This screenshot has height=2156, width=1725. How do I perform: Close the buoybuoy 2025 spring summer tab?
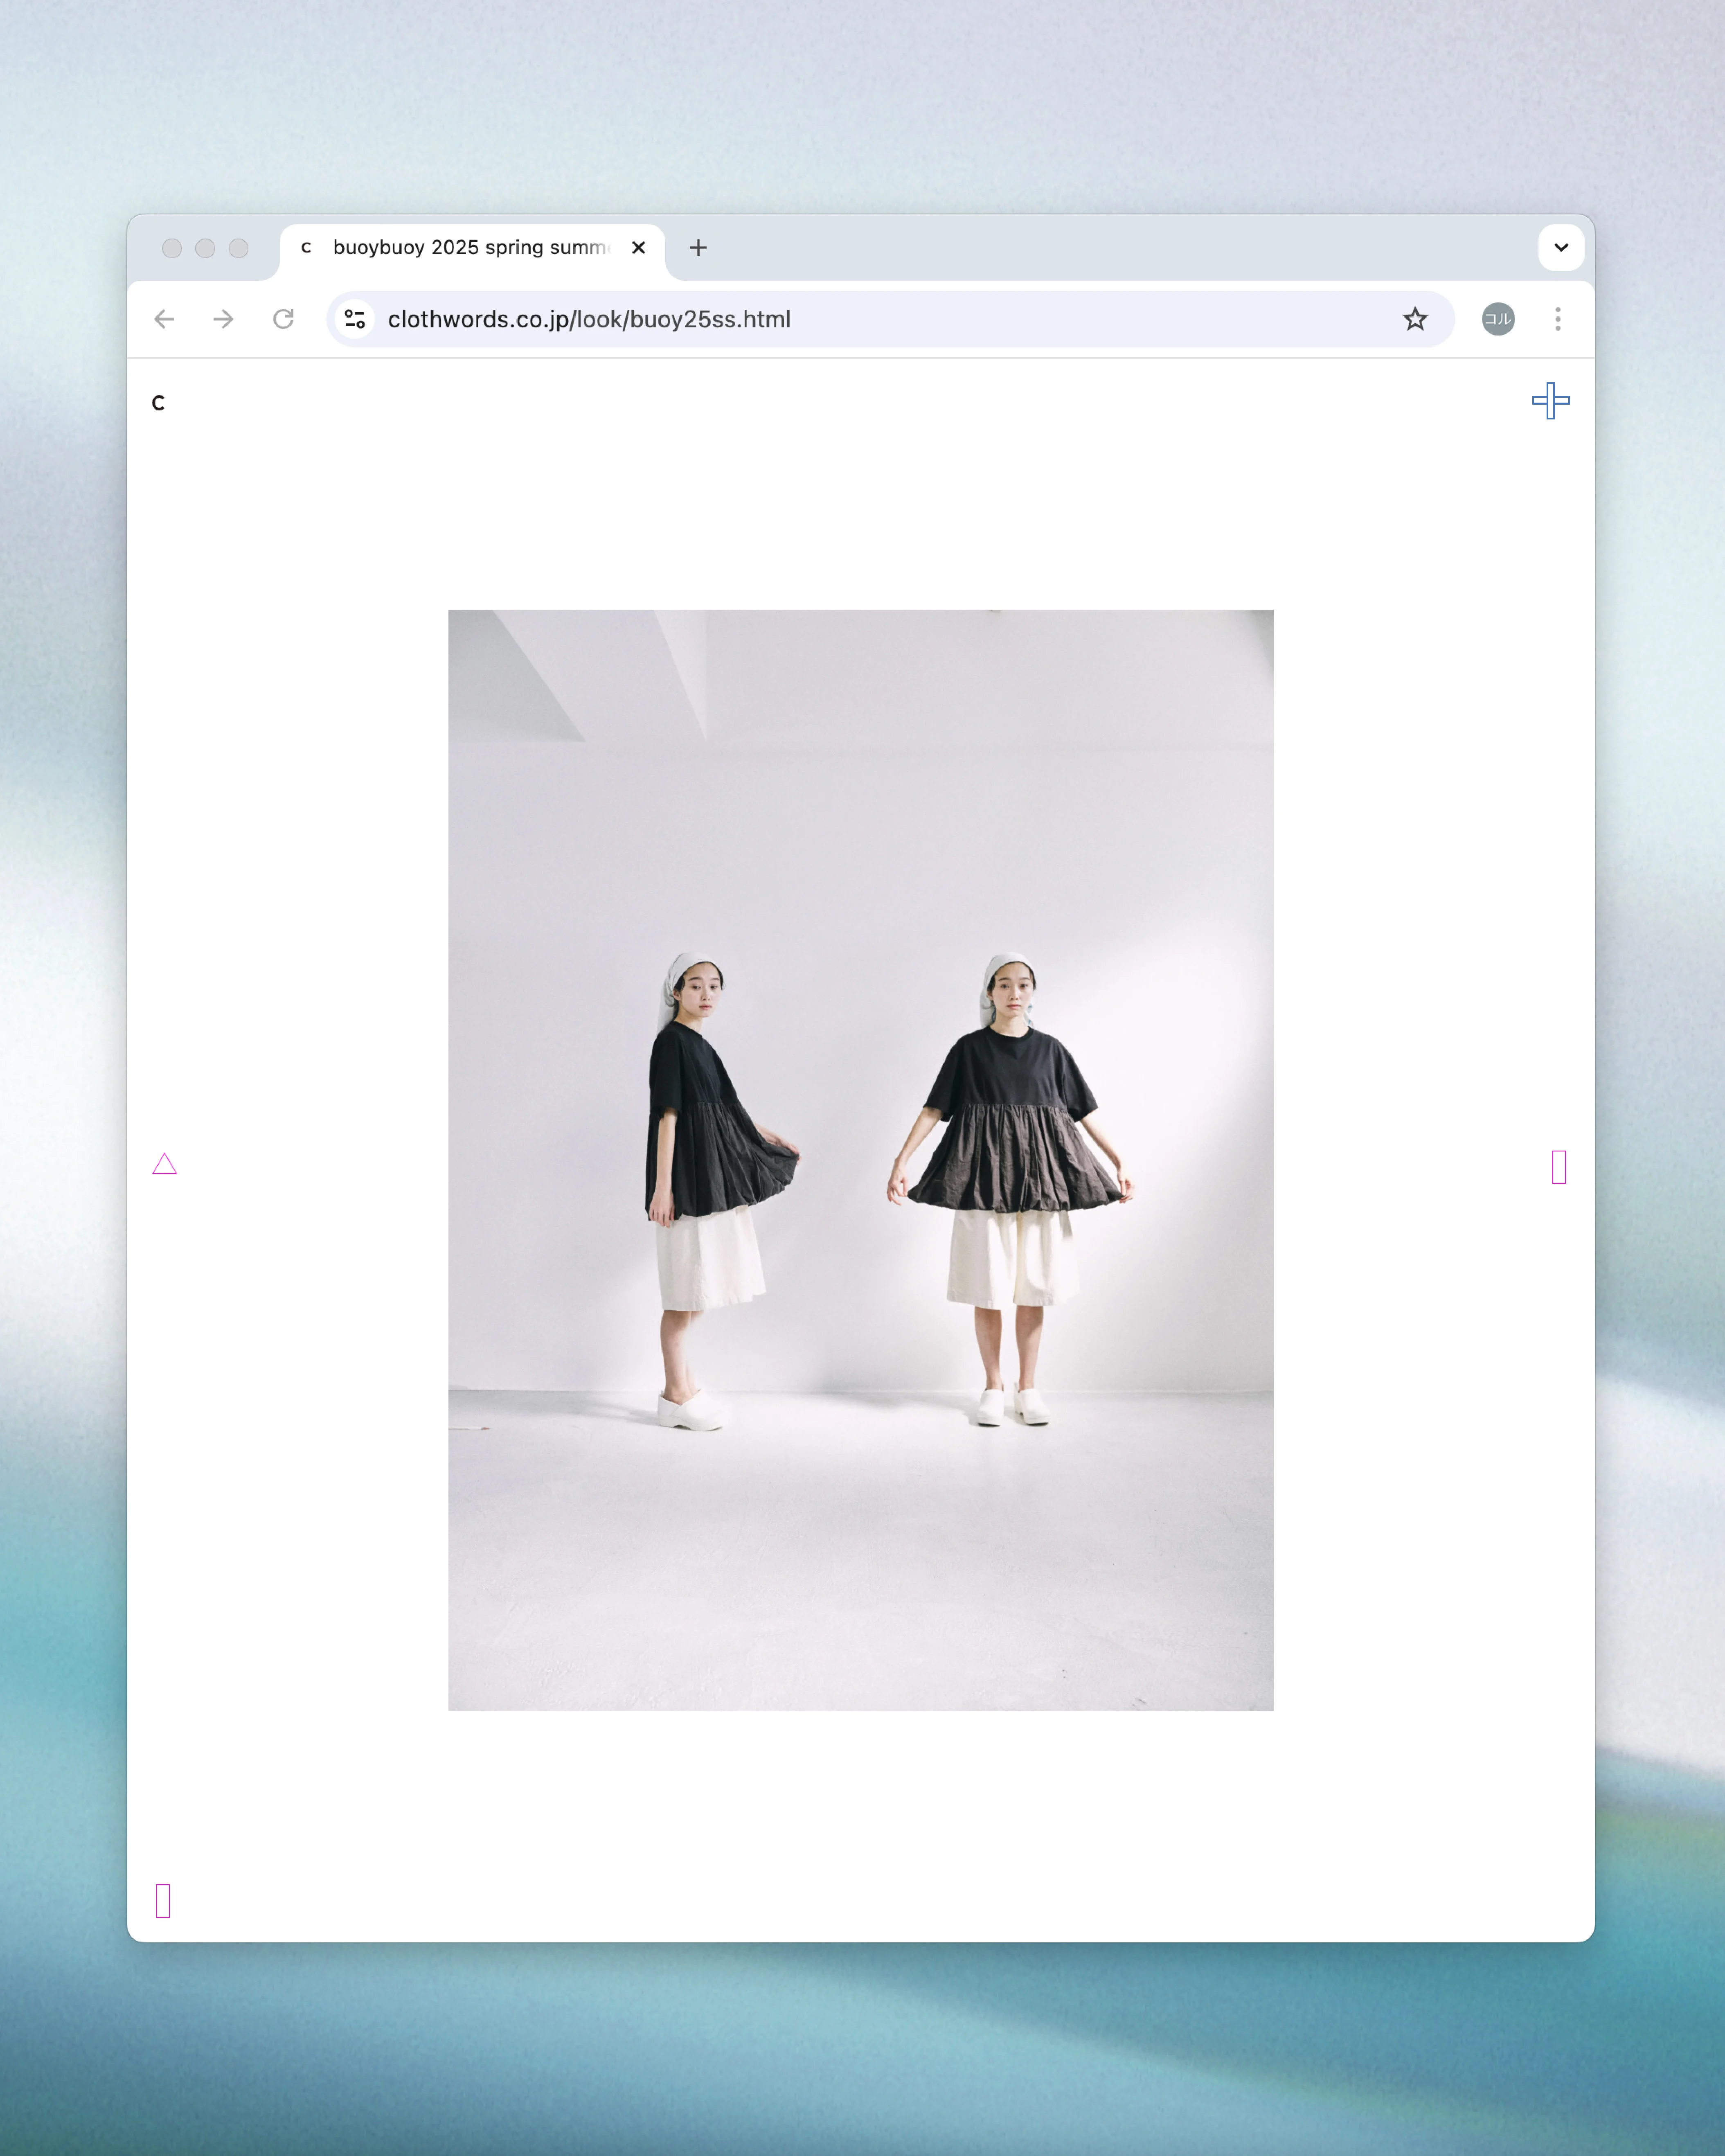click(x=638, y=247)
